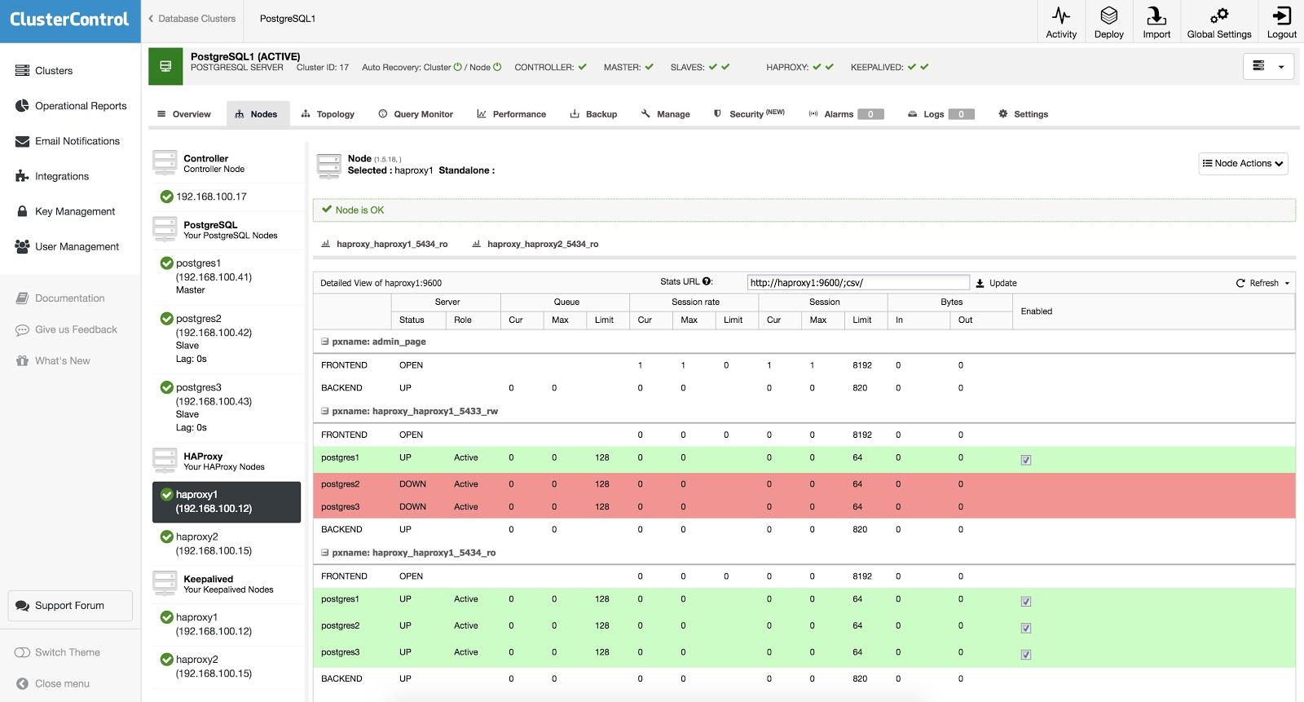Select postgres3 node 192.168.100.43
The image size is (1304, 702).
226,407
